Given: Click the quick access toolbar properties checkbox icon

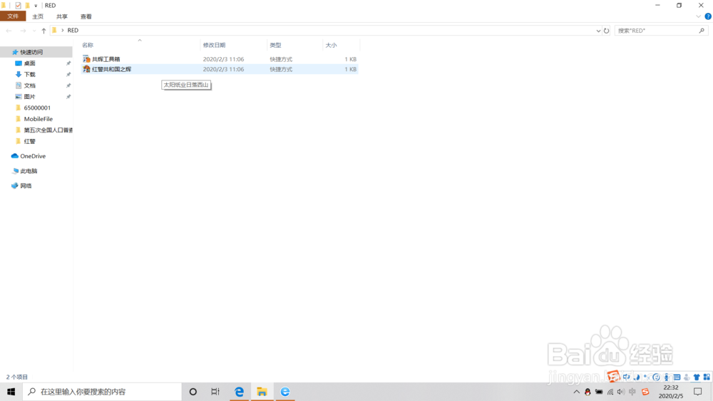Looking at the screenshot, I should pos(18,6).
